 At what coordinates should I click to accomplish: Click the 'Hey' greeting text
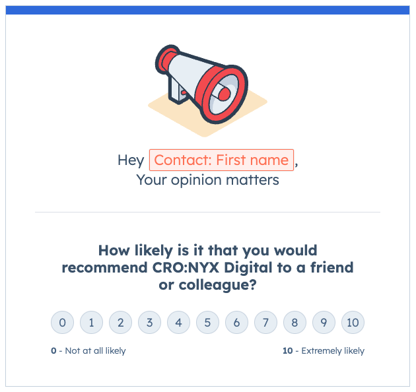coord(131,160)
